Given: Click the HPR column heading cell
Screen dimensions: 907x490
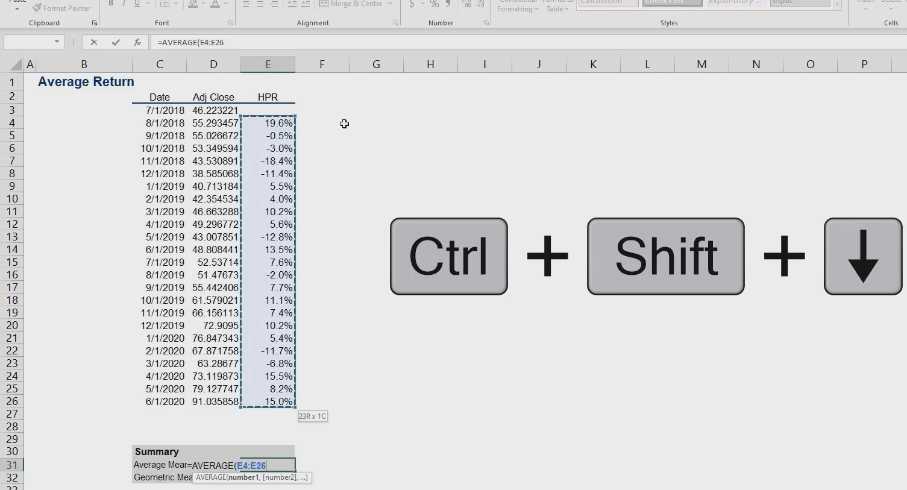Looking at the screenshot, I should (x=268, y=97).
